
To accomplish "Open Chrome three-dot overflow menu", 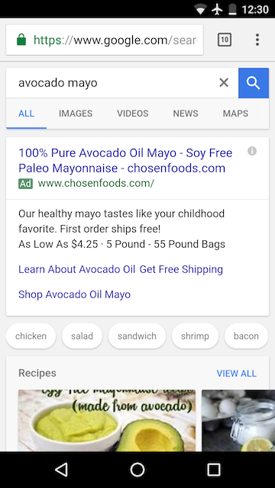I will coord(257,40).
